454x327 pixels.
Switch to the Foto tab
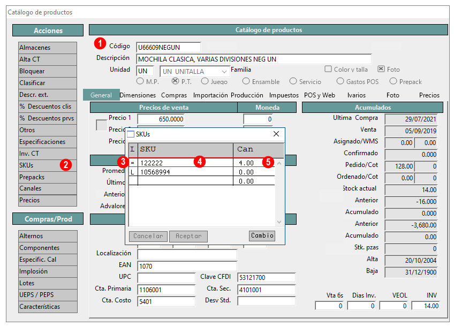click(x=393, y=95)
